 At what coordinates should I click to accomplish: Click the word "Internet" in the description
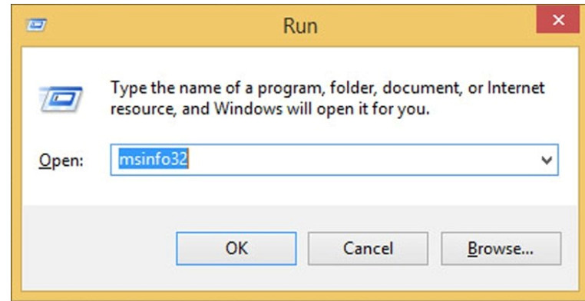tap(516, 88)
